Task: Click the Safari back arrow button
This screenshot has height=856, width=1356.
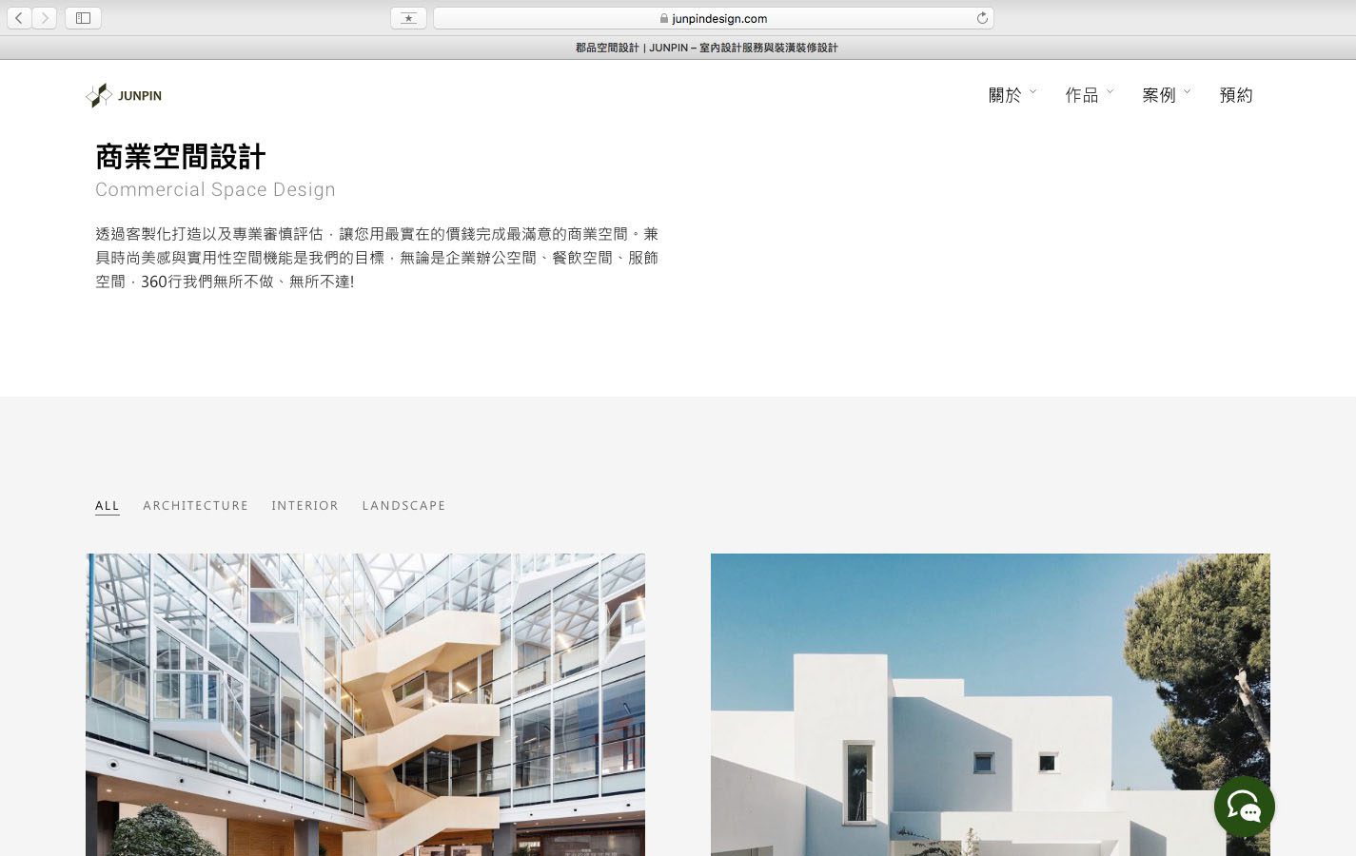Action: [19, 18]
